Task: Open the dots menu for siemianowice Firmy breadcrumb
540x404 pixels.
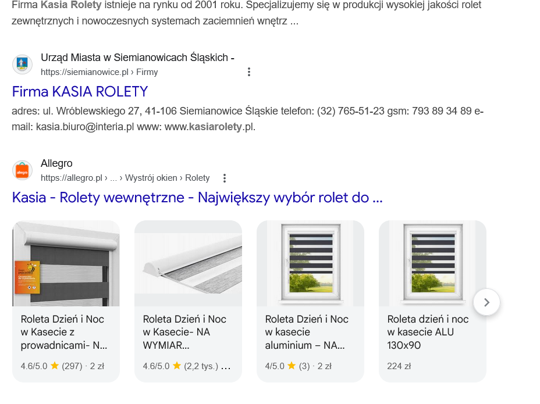Action: point(249,71)
